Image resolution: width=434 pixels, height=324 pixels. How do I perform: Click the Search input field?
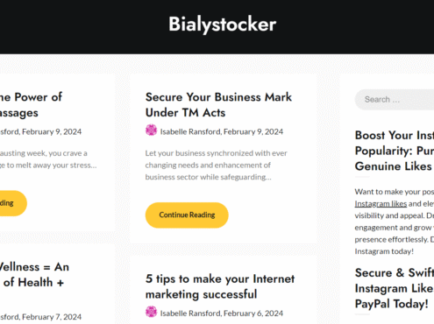(395, 100)
